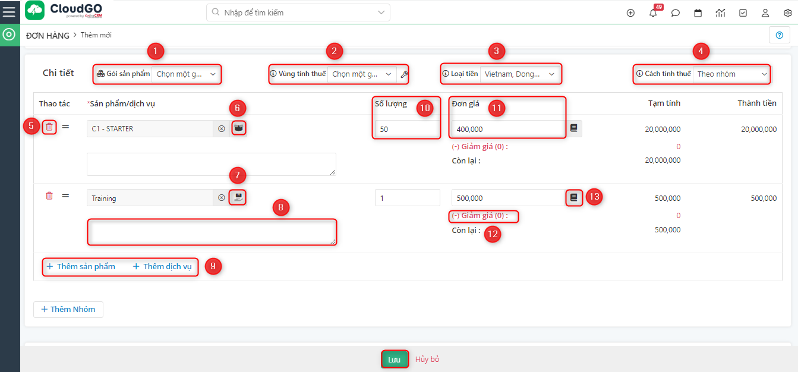Expand the Vùng tính thuế dropdown

[x=362, y=74]
